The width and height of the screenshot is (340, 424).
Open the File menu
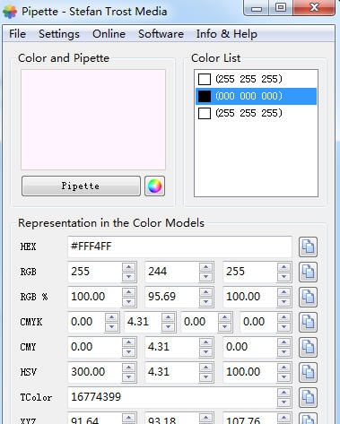coord(17,34)
